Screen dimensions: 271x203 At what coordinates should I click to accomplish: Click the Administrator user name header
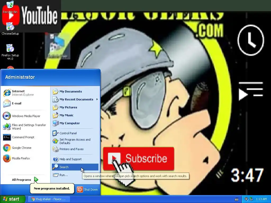point(20,77)
